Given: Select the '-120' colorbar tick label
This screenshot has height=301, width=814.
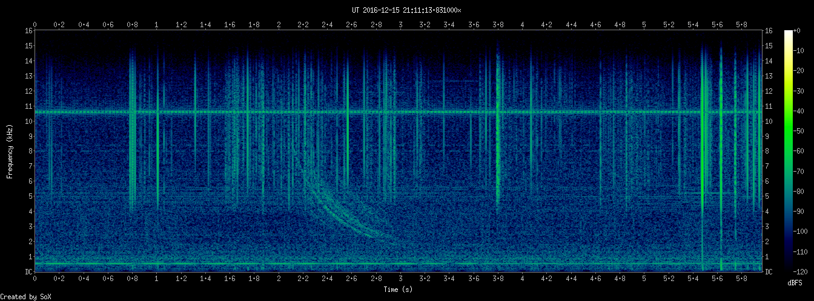Looking at the screenshot, I should click(802, 272).
